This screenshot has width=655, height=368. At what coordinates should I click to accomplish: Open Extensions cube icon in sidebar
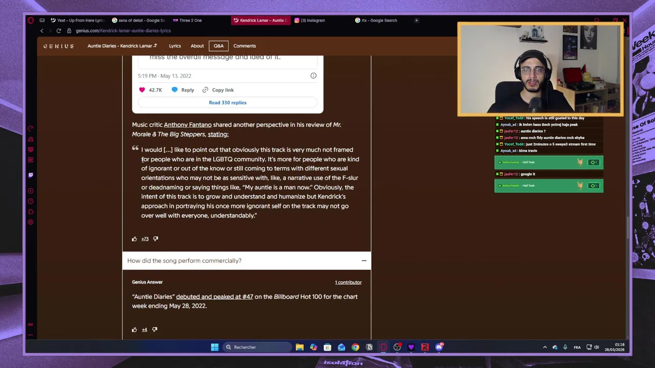tap(31, 212)
